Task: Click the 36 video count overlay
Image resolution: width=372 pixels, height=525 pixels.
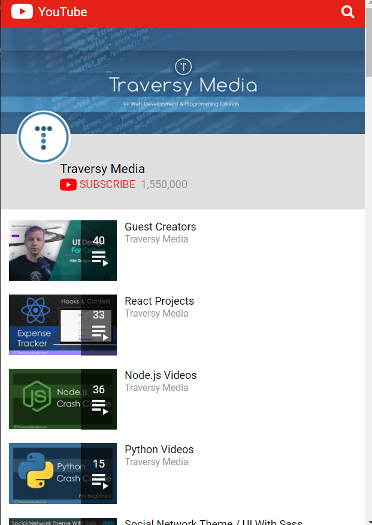Action: [x=99, y=390]
